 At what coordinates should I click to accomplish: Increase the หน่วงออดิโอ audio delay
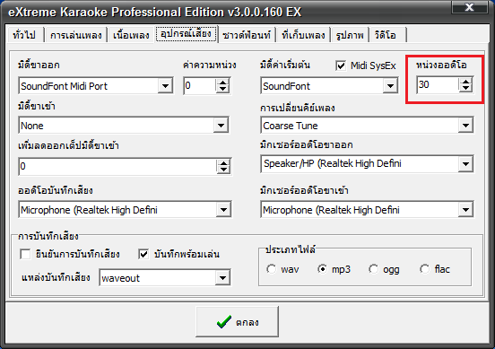tap(466, 81)
